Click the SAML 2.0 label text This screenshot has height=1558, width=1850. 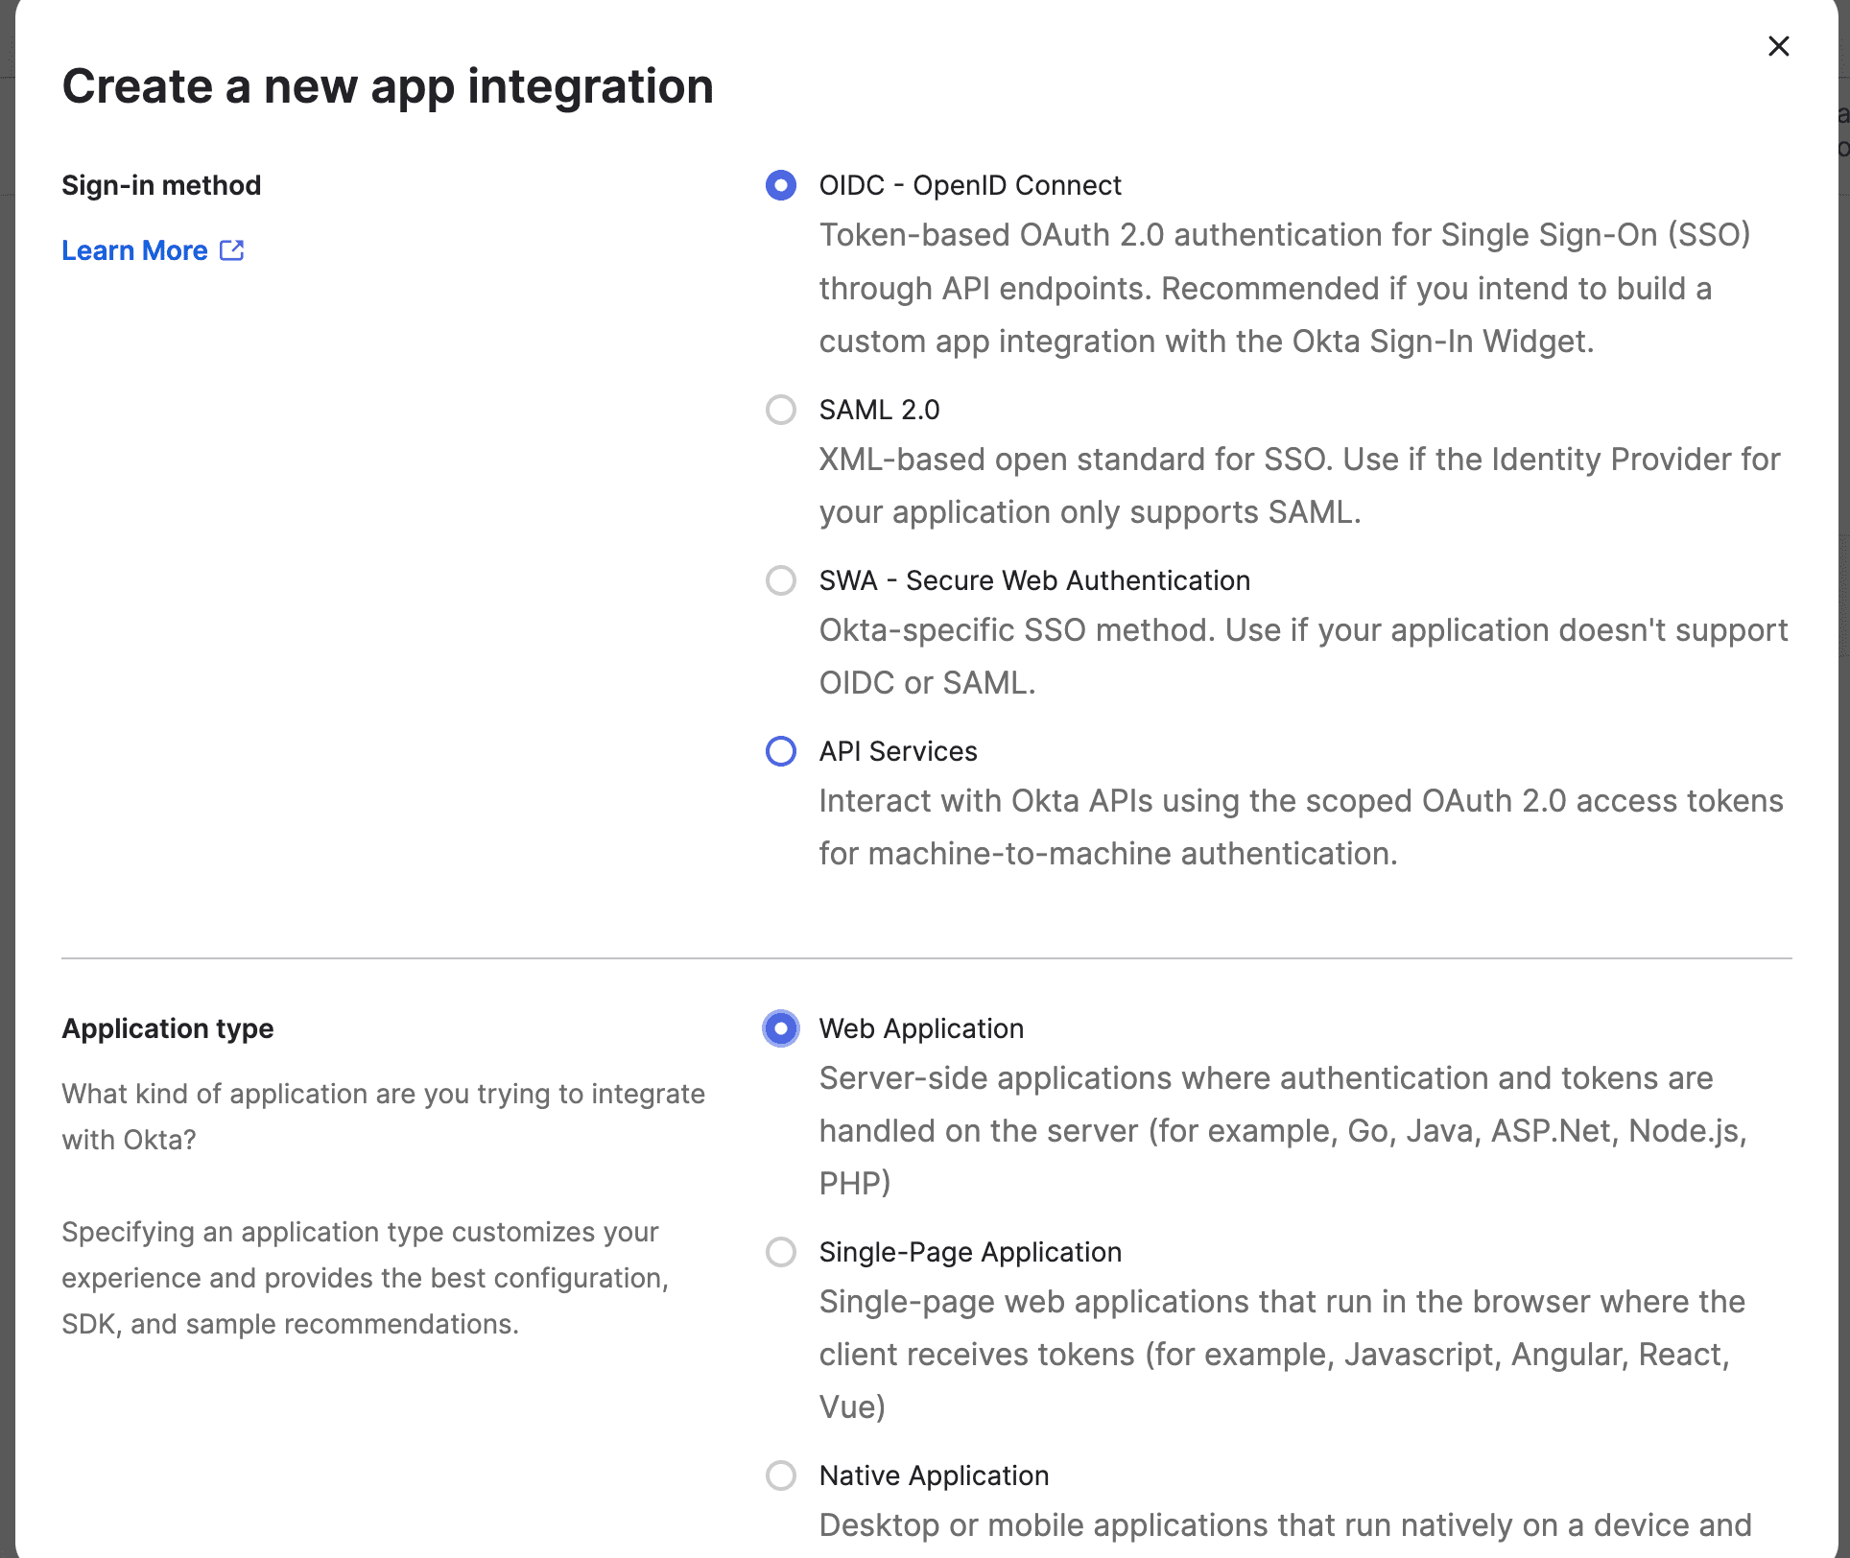tap(879, 410)
